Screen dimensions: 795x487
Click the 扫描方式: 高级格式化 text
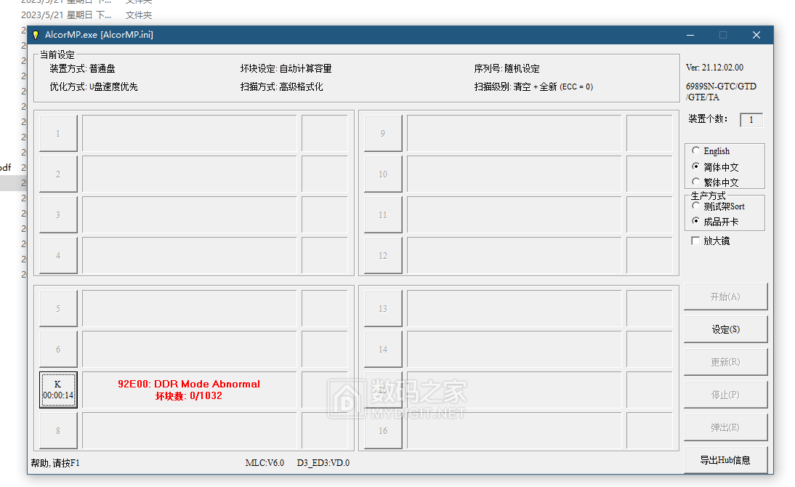(x=281, y=86)
